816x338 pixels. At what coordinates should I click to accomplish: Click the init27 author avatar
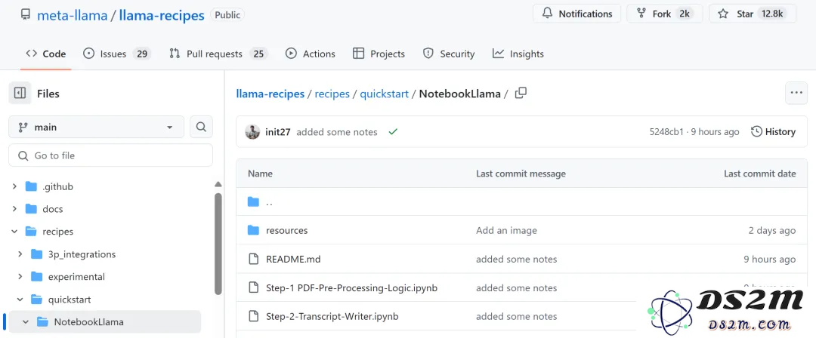pyautogui.click(x=252, y=132)
